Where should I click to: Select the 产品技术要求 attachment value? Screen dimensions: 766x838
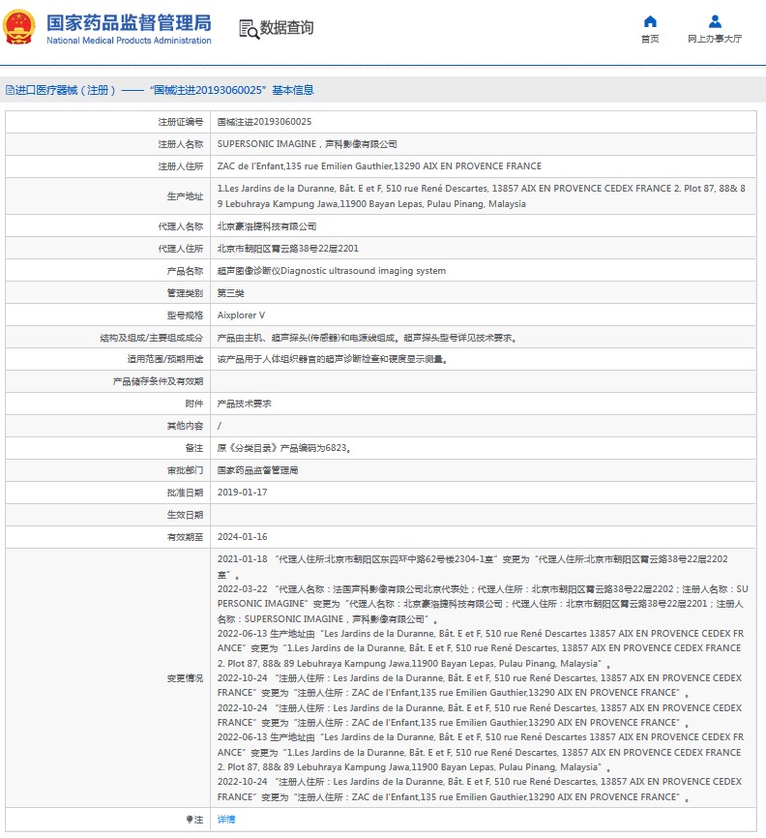point(244,404)
